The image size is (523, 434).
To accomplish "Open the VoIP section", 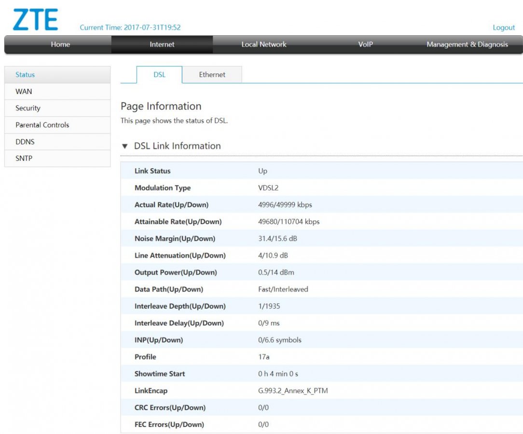I will pyautogui.click(x=365, y=44).
